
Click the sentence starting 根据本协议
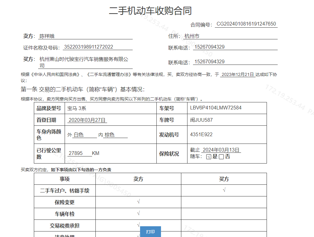click(111, 99)
